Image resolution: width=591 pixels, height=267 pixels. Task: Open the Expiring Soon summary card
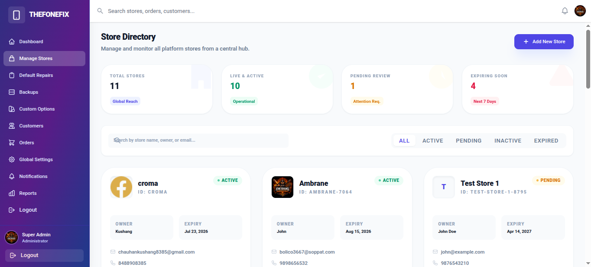pos(518,89)
